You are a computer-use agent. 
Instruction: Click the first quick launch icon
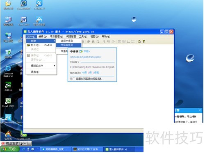[24, 149]
